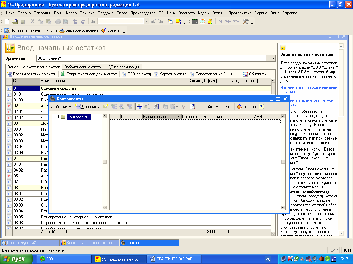Image resolution: width=353 pixels, height=264 pixels.
Task: Open the tools icon dropdown arrow
Action: coord(252,23)
